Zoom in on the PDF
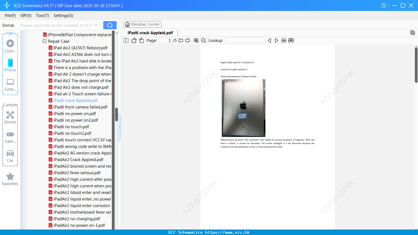Screen dimensions: 418x235 coord(196,41)
